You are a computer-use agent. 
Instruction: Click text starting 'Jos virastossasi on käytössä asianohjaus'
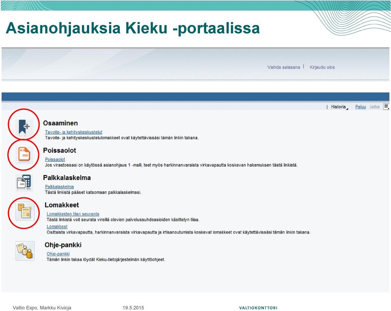pyautogui.click(x=171, y=165)
